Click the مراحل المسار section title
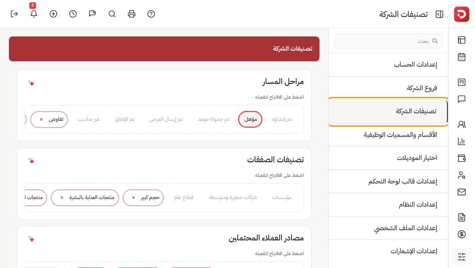 tap(283, 81)
